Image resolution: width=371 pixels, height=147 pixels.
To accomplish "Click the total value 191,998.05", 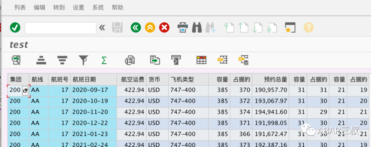I will 271,123.
